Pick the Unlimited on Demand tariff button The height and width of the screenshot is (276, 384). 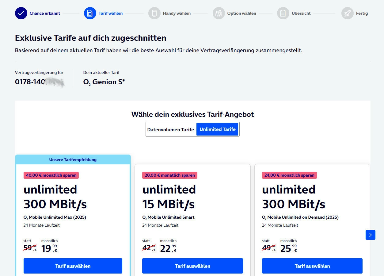(312, 266)
